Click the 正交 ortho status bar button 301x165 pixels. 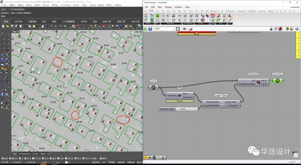tap(104, 162)
